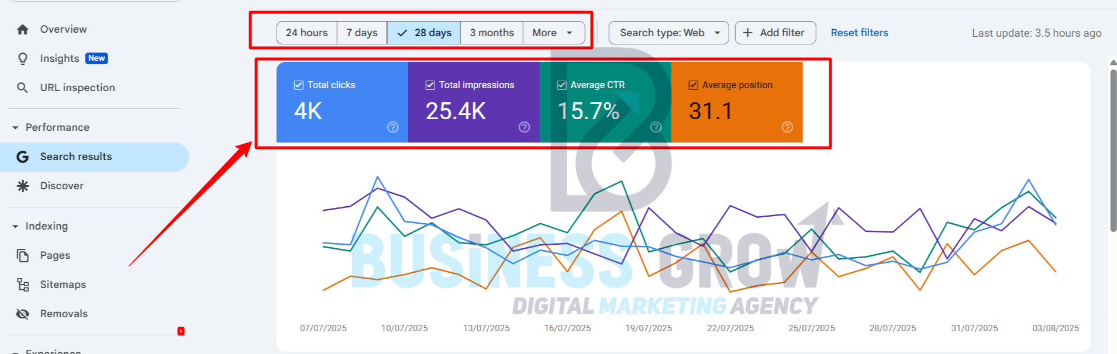Screen dimensions: 1117x354
Task: Select the 24 hours date range
Action: pos(307,33)
